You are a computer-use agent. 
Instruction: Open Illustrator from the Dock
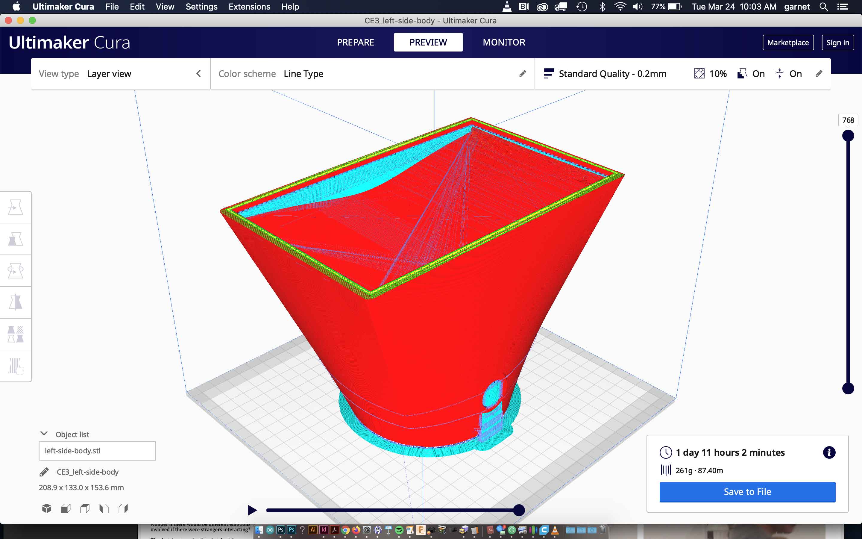[x=313, y=530]
